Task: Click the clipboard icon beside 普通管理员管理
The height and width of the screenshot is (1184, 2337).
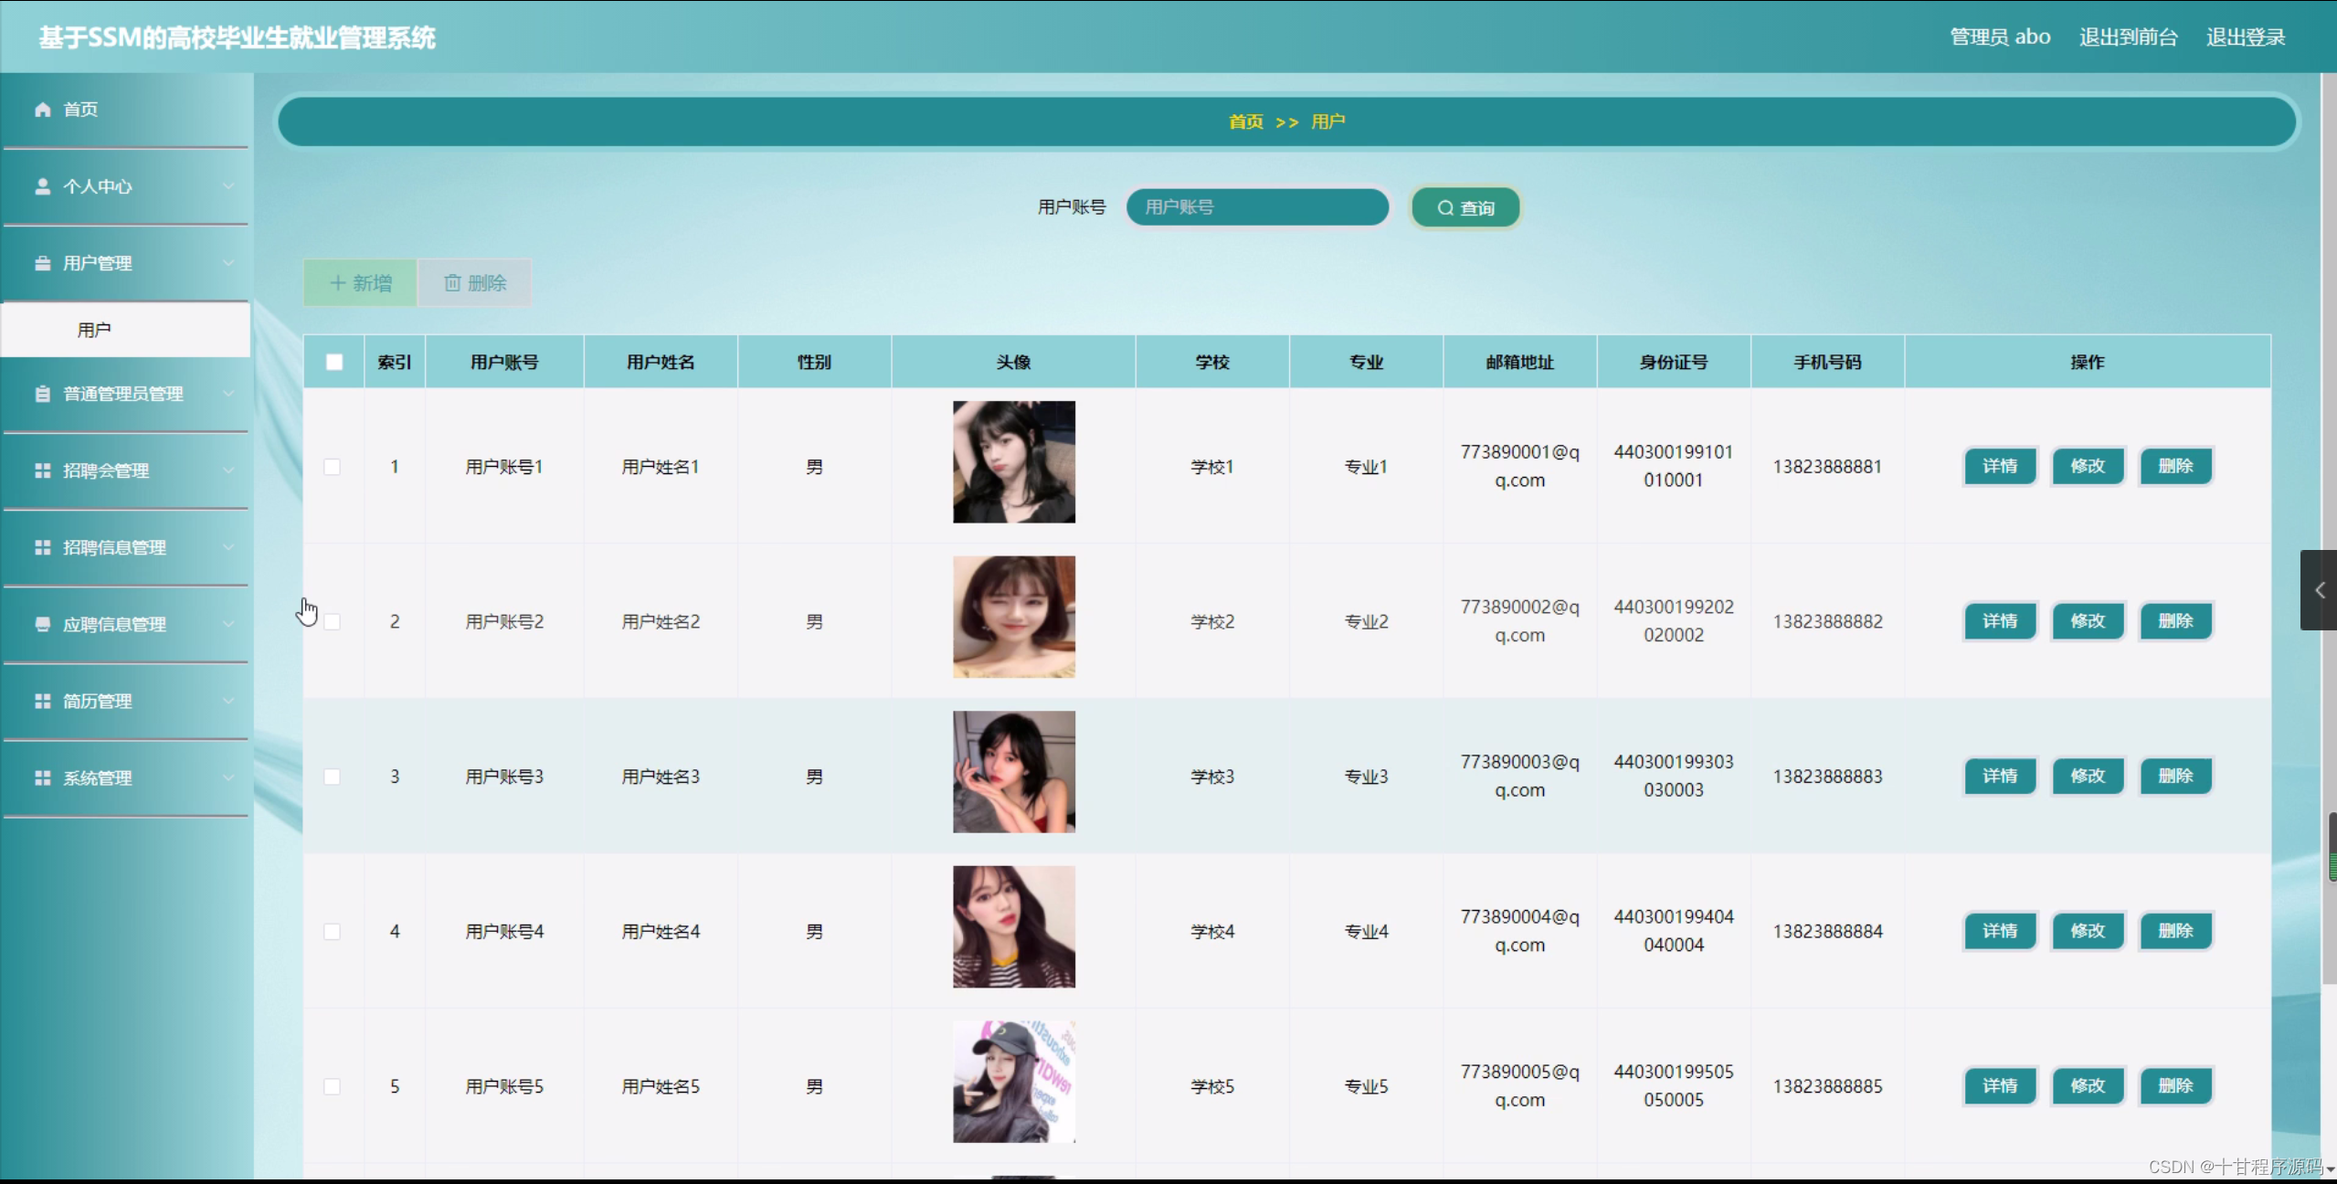Action: [42, 394]
